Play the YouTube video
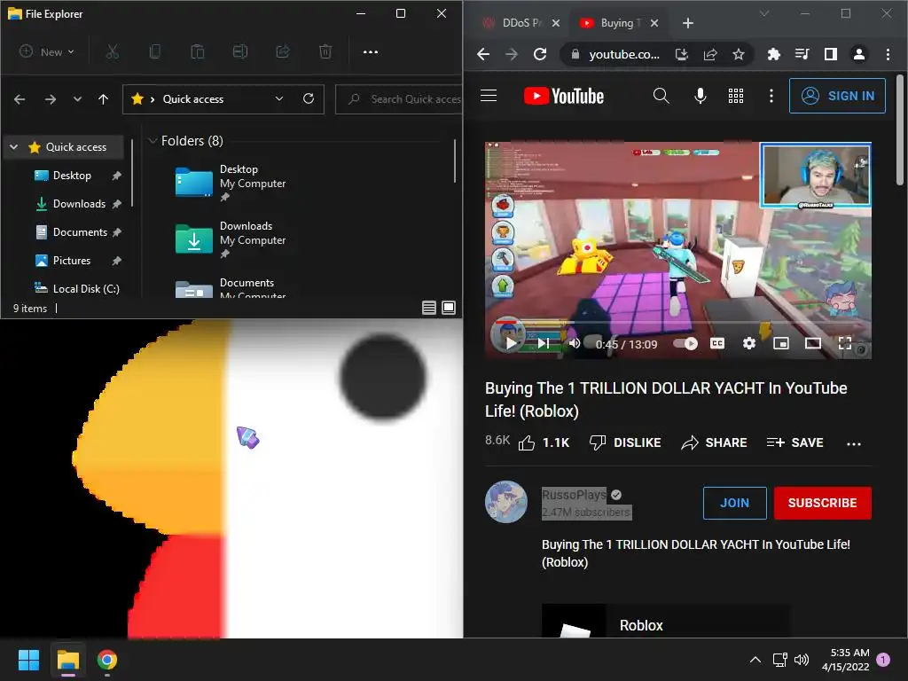Image resolution: width=908 pixels, height=681 pixels. [x=511, y=343]
